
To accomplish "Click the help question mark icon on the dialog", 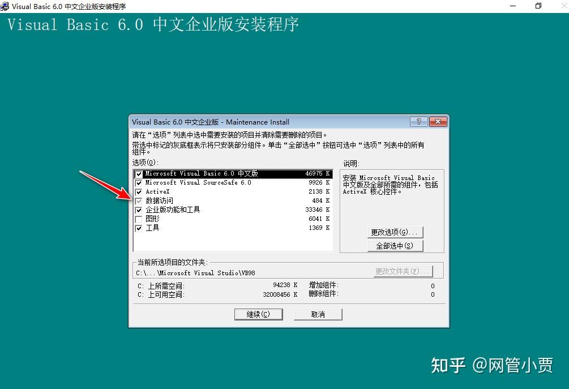I will pos(418,121).
